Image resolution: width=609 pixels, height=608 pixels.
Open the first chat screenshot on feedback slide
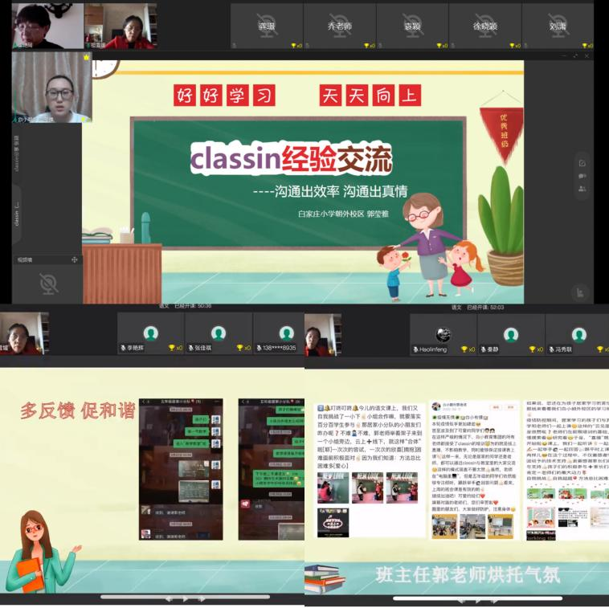pos(181,469)
